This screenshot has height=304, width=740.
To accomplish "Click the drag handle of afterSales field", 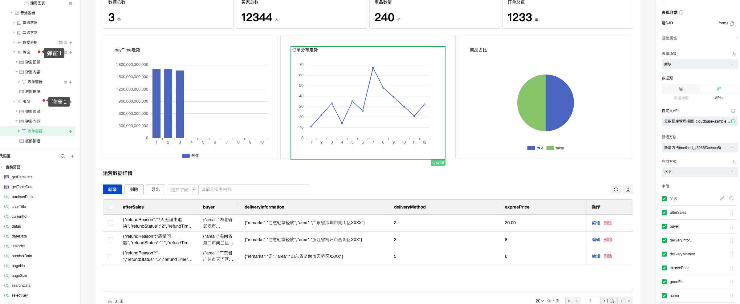I will 731,213.
